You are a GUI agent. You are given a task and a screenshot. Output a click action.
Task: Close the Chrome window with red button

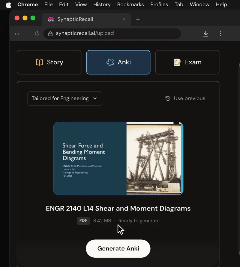point(17,18)
